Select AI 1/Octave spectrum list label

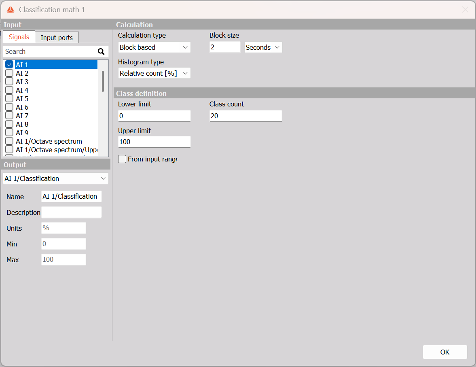49,141
